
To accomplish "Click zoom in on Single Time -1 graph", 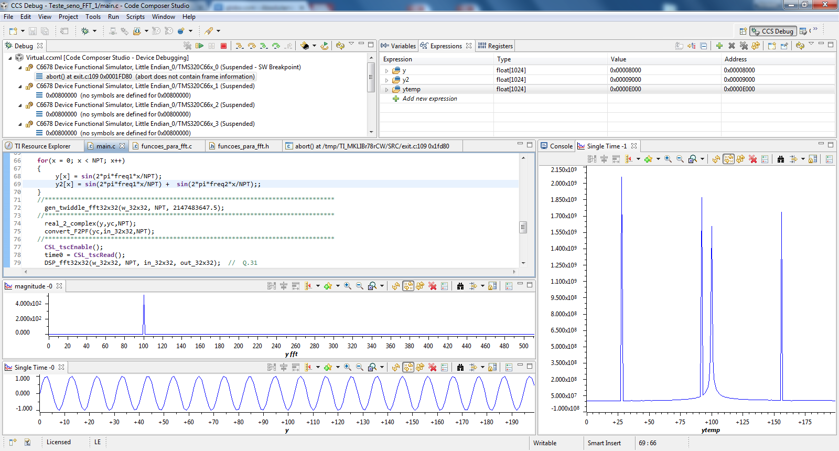I will pos(668,159).
